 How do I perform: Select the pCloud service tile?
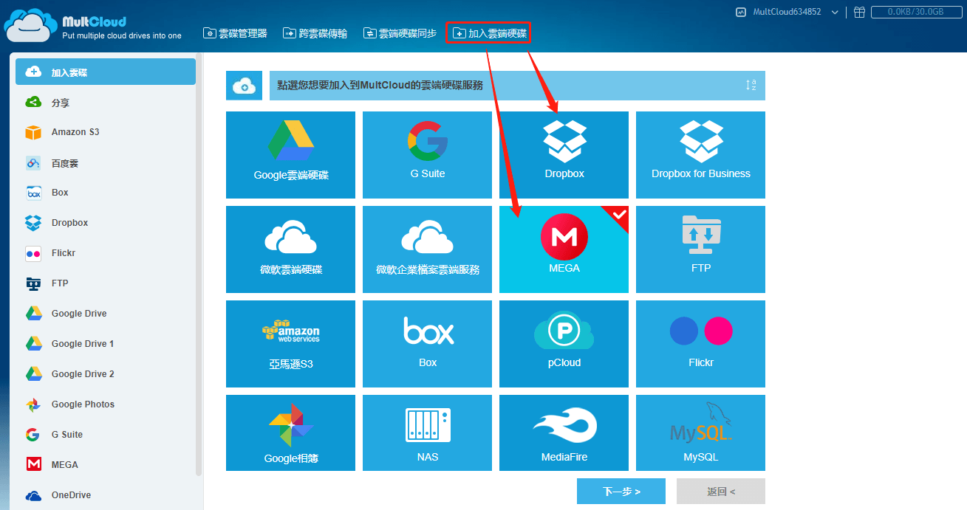pos(564,344)
